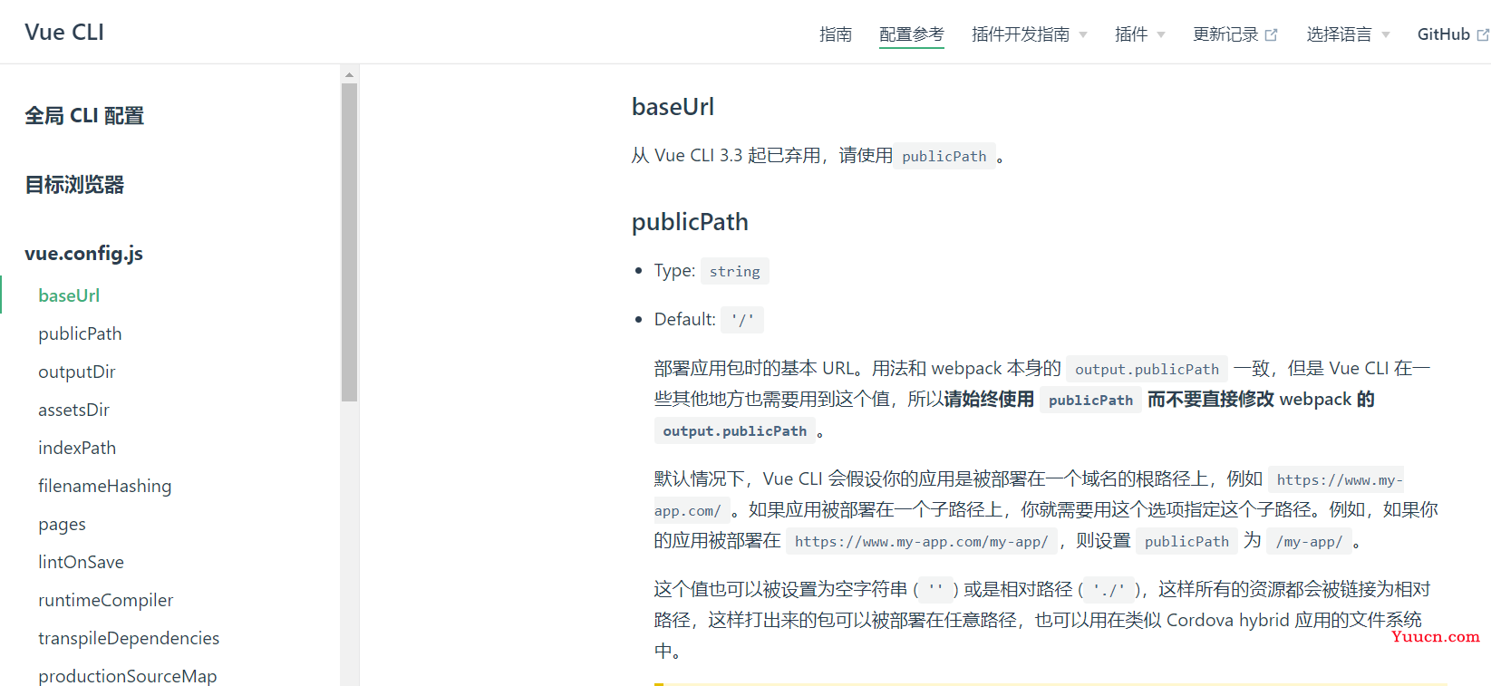Select filenameHashing in the sidebar
The height and width of the screenshot is (686, 1491).
click(104, 486)
